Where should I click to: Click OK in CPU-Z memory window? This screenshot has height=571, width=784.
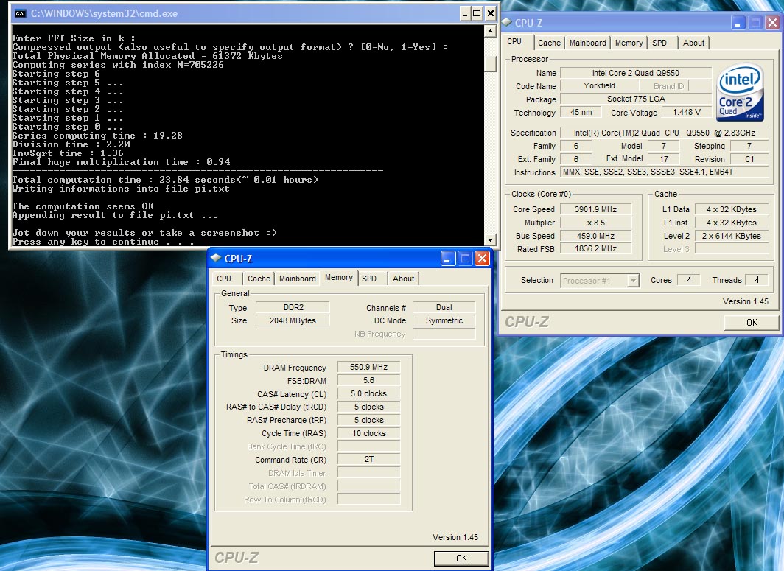point(461,558)
